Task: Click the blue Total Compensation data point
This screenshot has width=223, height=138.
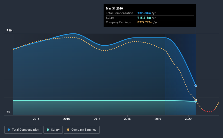Action: click(x=196, y=86)
